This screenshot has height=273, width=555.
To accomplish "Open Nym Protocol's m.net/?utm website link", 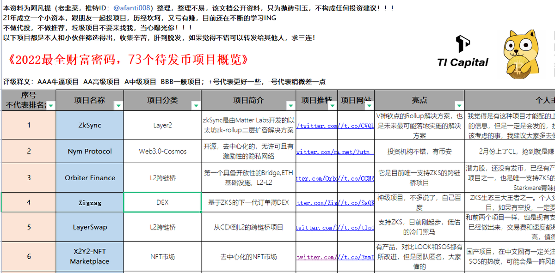I will 355,152.
